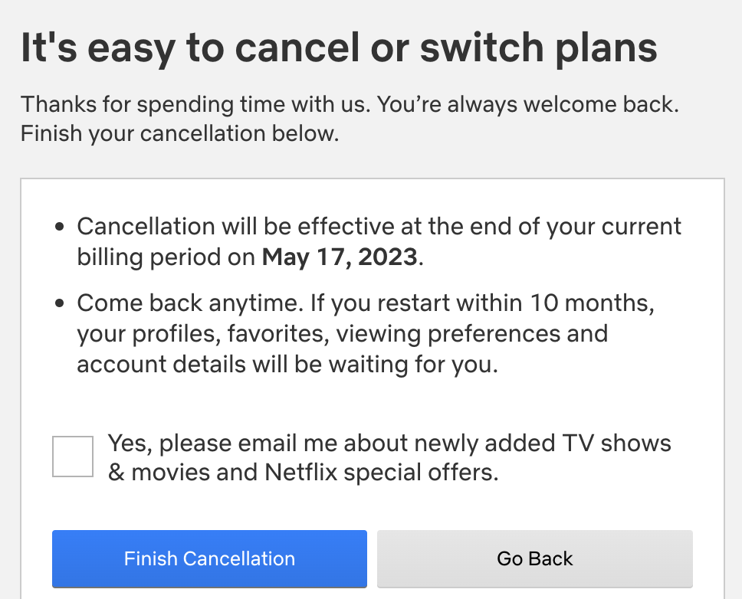Click the "profiles, favorites, viewing preferences" line
The height and width of the screenshot is (599, 742).
point(343,334)
